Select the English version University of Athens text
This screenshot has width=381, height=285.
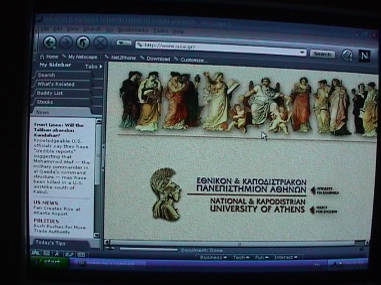258,205
